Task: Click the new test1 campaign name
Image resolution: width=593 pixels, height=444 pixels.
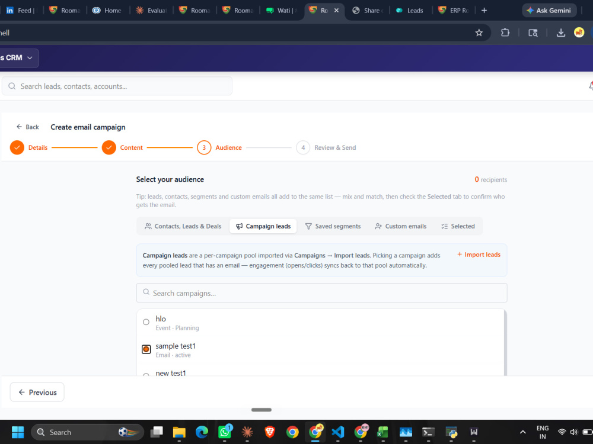Action: point(171,372)
